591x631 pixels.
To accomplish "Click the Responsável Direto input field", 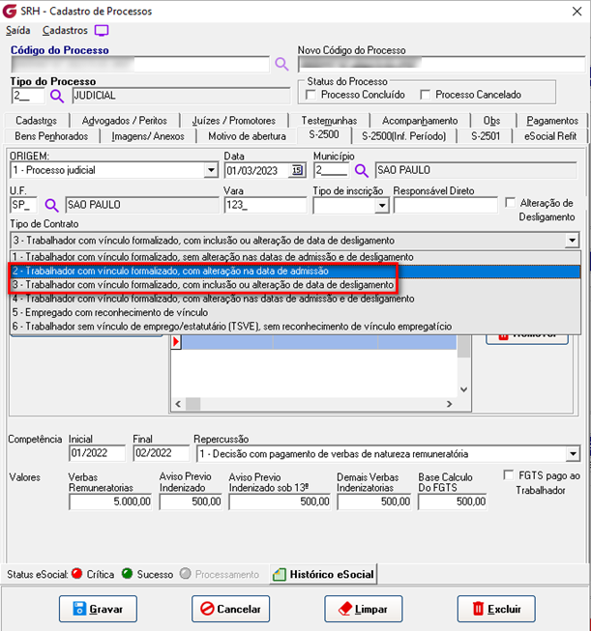I will coord(446,206).
